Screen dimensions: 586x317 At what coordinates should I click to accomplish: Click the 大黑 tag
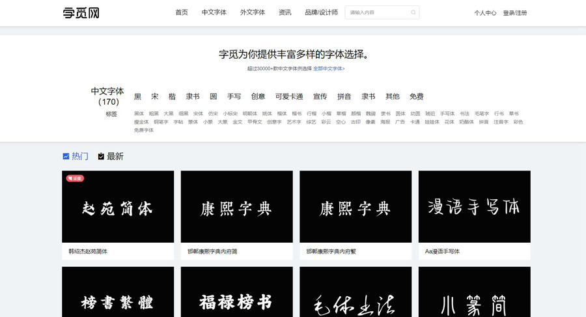click(x=169, y=114)
